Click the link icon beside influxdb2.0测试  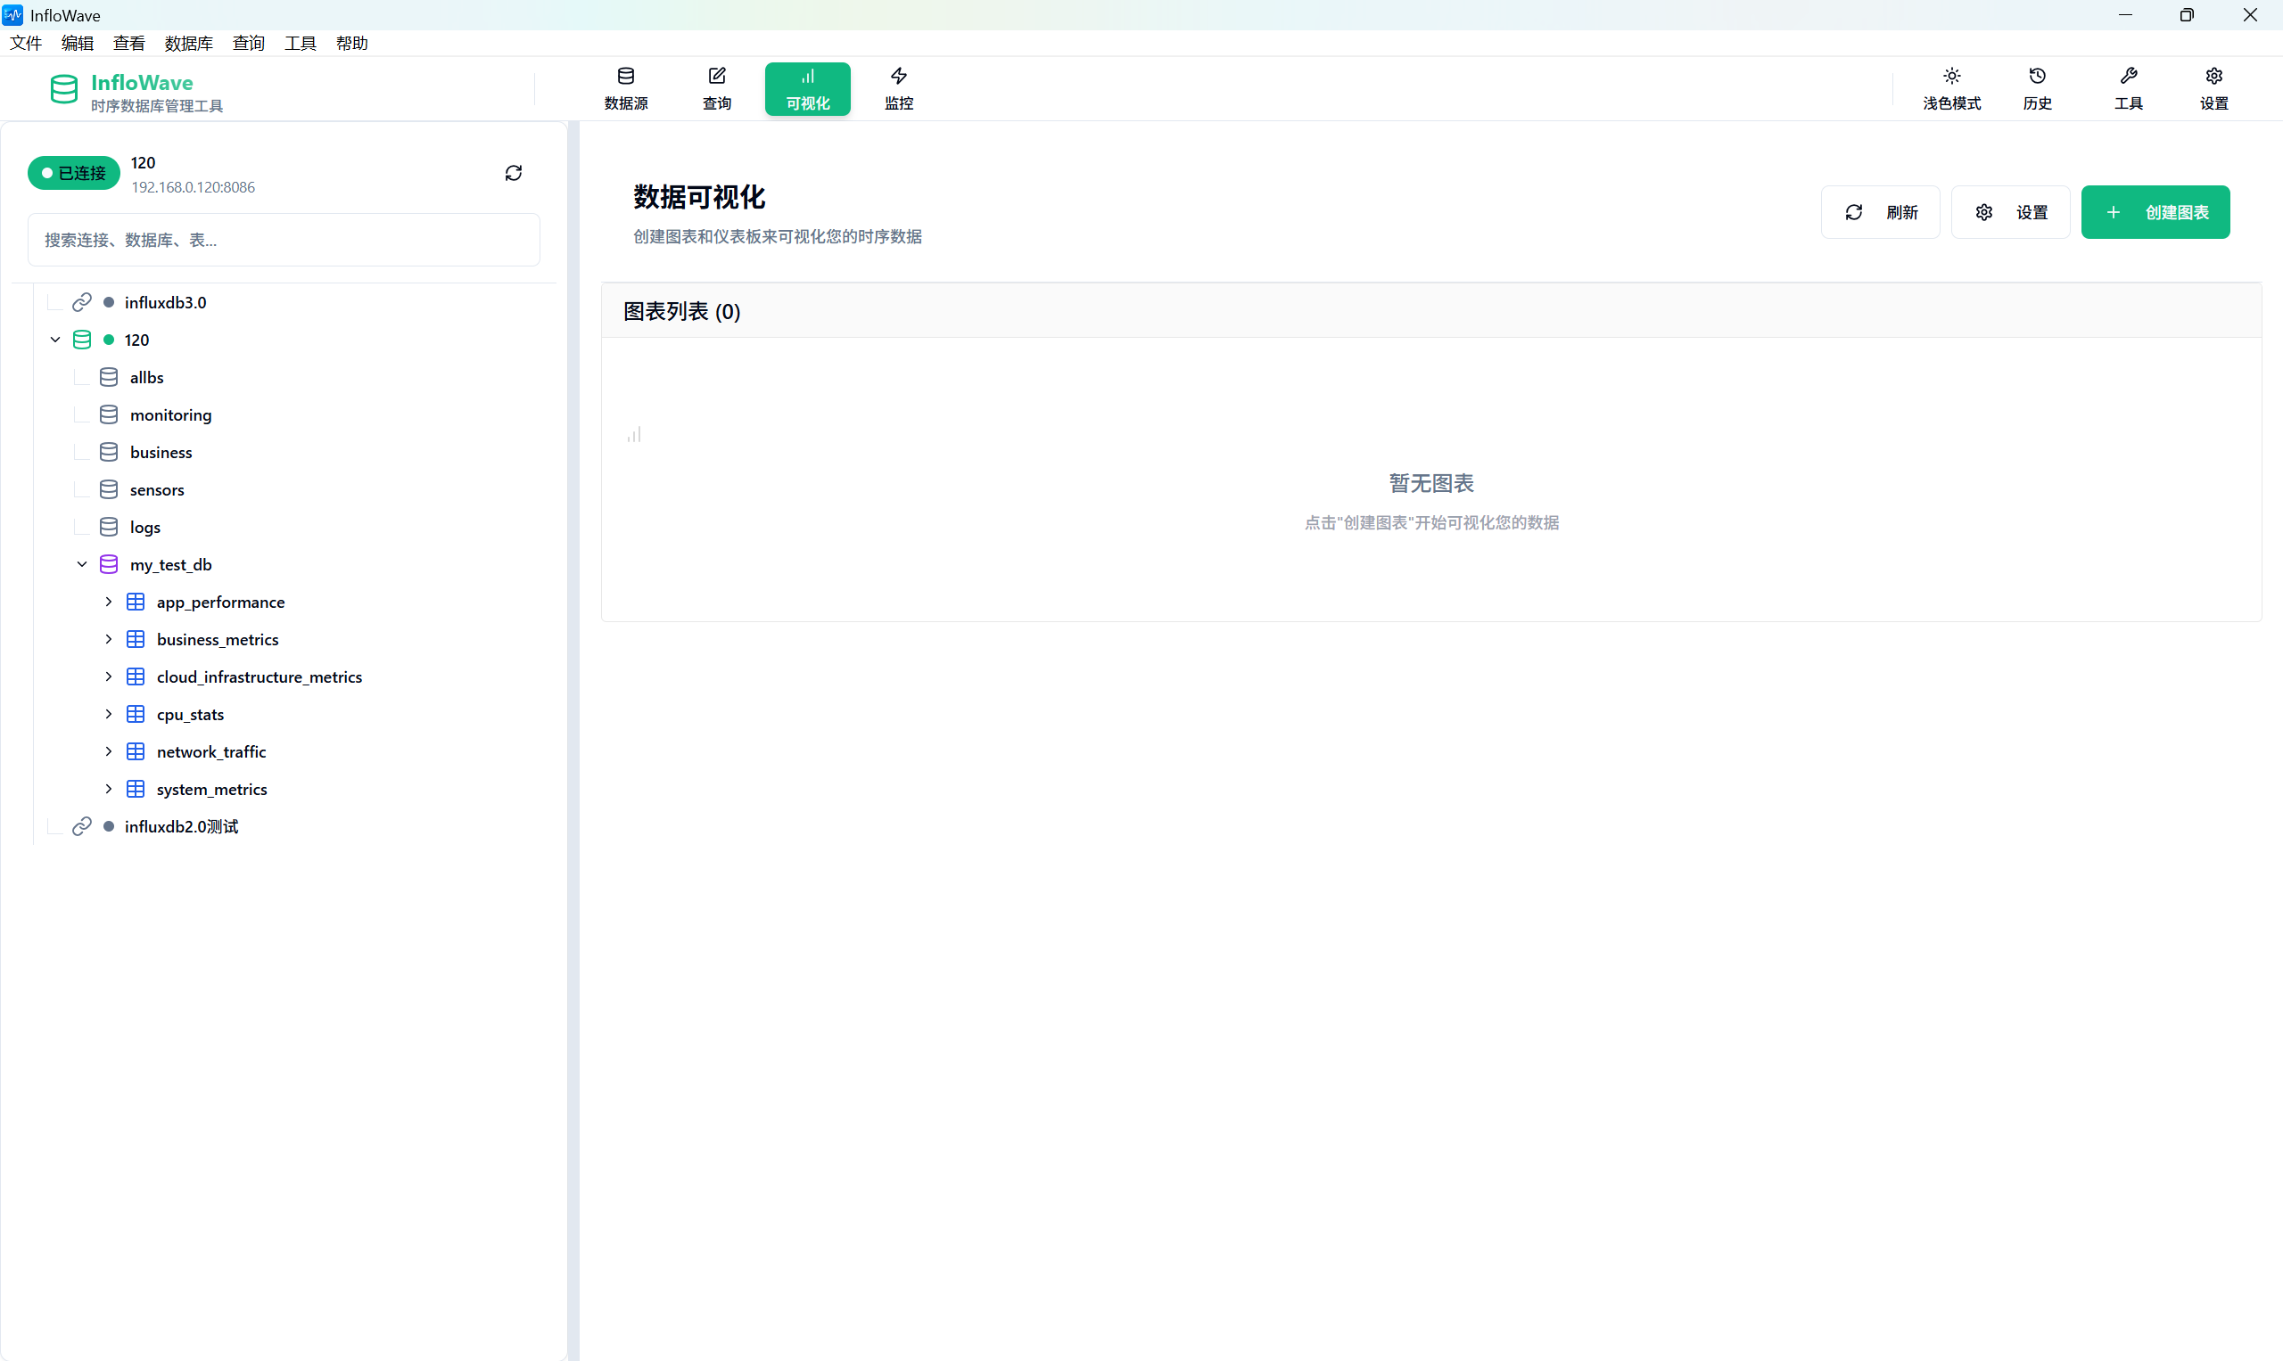tap(82, 826)
